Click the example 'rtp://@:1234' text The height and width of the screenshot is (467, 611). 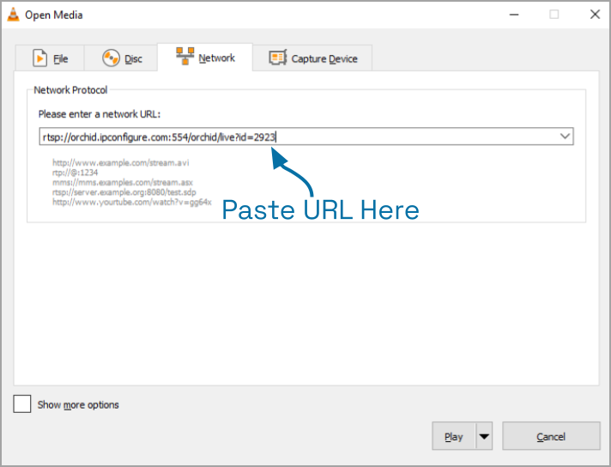pos(76,173)
